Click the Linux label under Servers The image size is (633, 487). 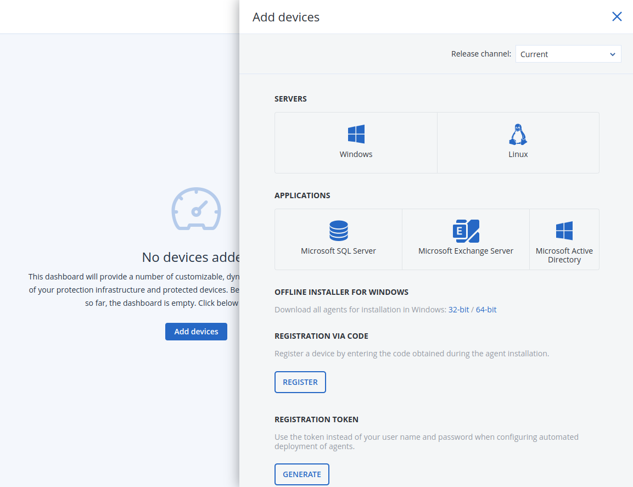(x=518, y=154)
